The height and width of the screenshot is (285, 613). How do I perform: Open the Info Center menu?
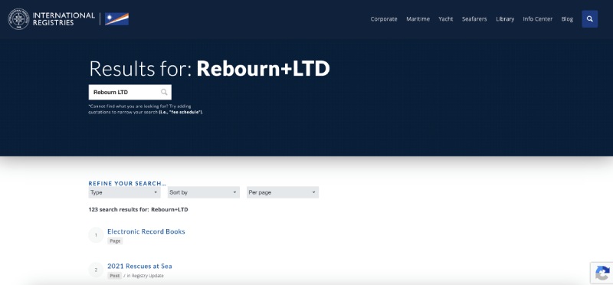(x=538, y=18)
